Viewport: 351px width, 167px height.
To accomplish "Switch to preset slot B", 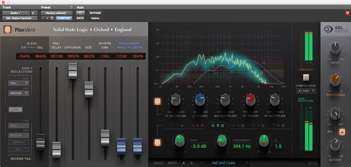I will pos(192,163).
